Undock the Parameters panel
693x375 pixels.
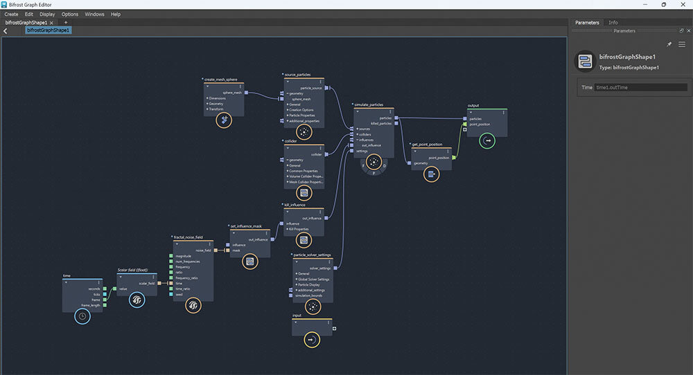[681, 30]
